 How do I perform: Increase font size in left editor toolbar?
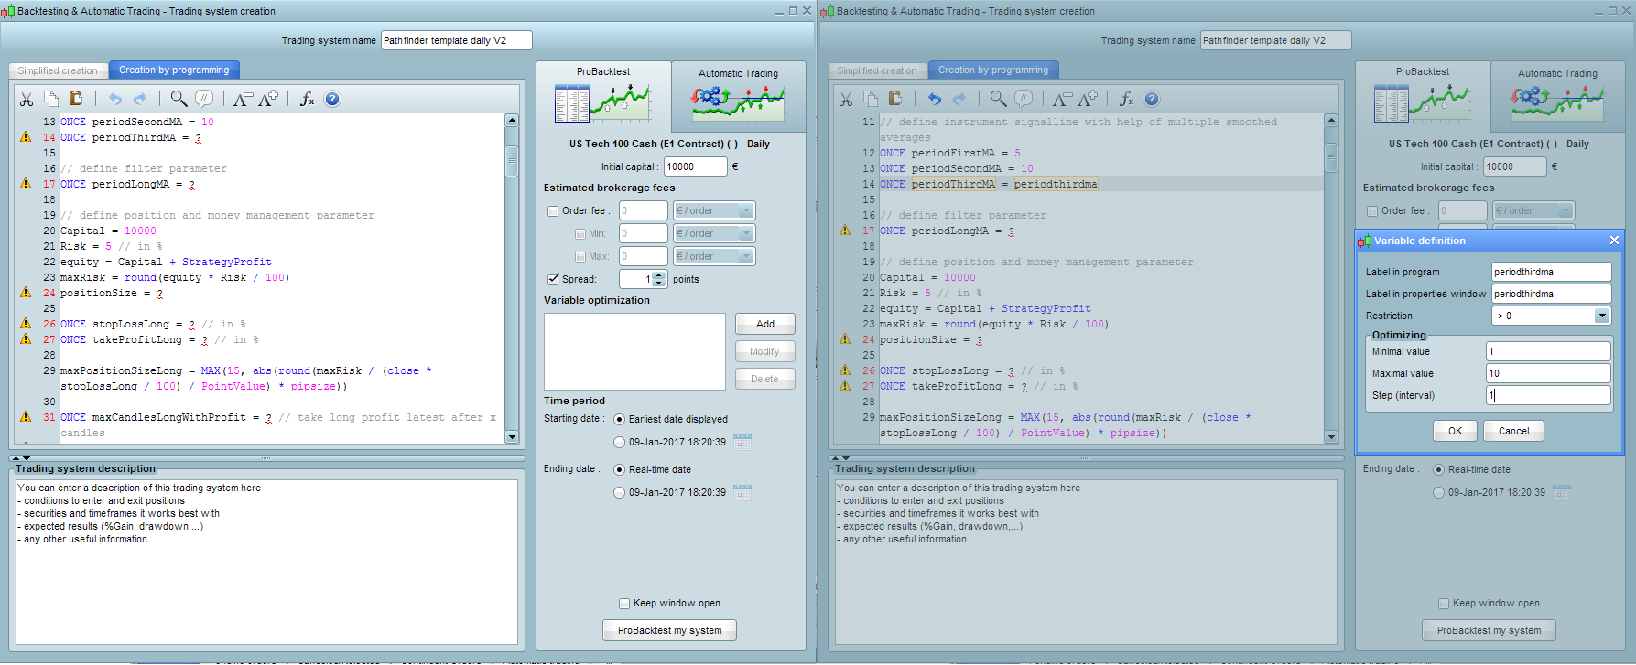click(268, 99)
